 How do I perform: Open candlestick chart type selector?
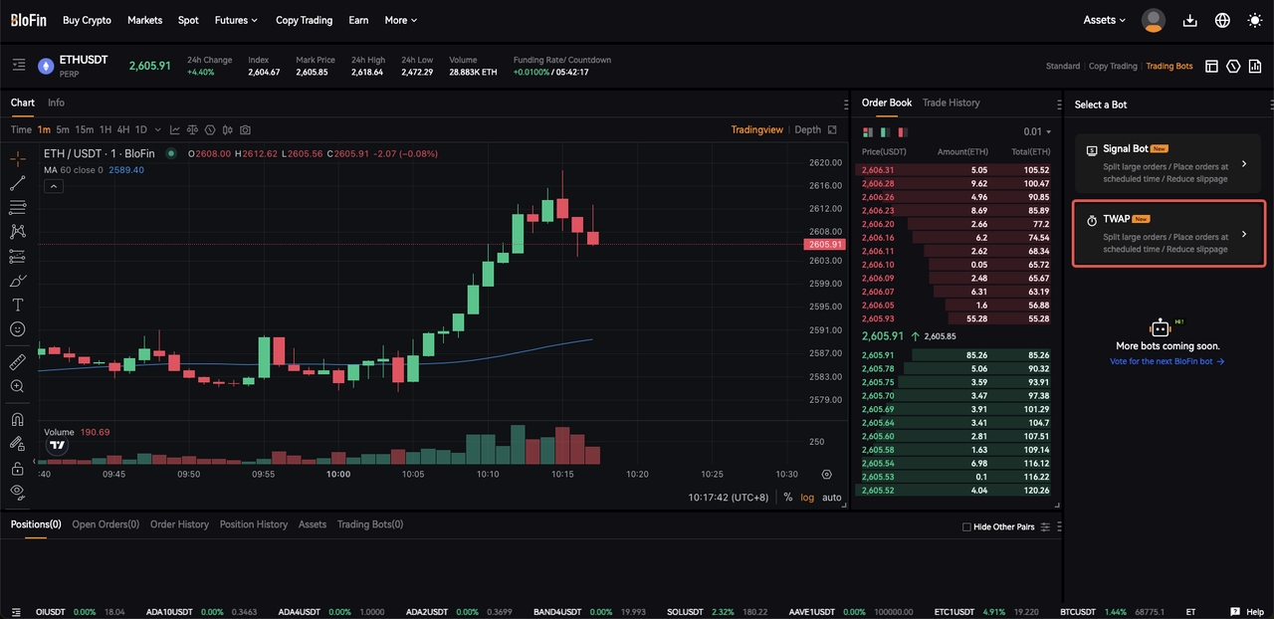228,129
